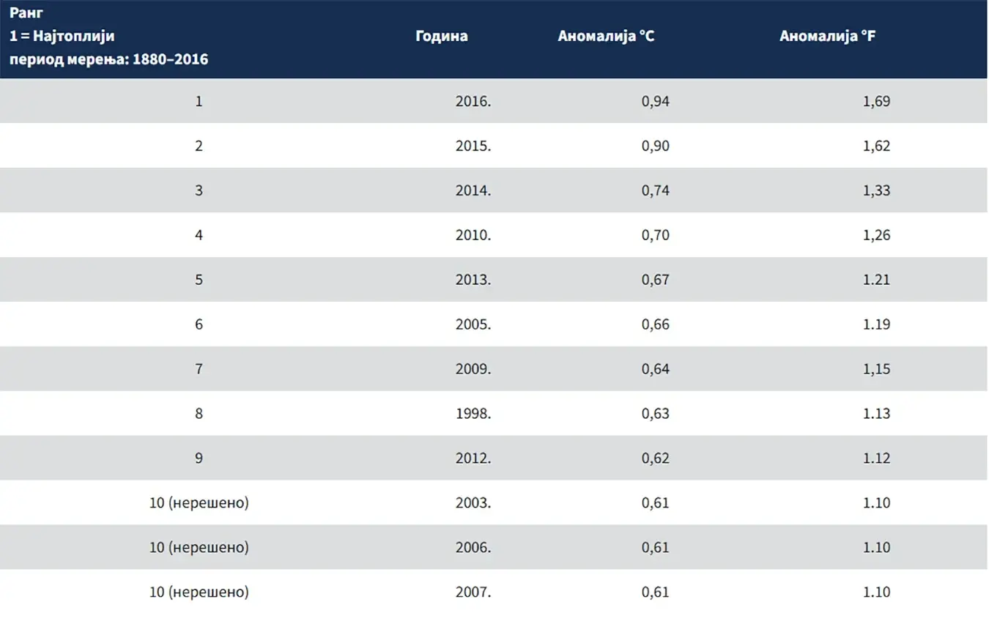Click the 1,69 Fahrenheit value
Image resolution: width=989 pixels, height=621 pixels.
tap(876, 101)
